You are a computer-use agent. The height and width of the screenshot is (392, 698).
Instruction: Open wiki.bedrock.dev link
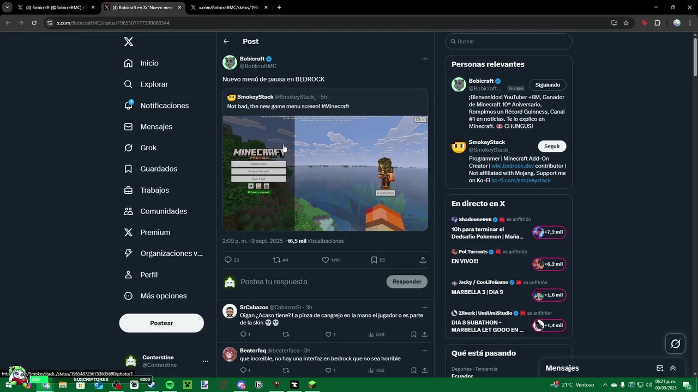pos(512,166)
